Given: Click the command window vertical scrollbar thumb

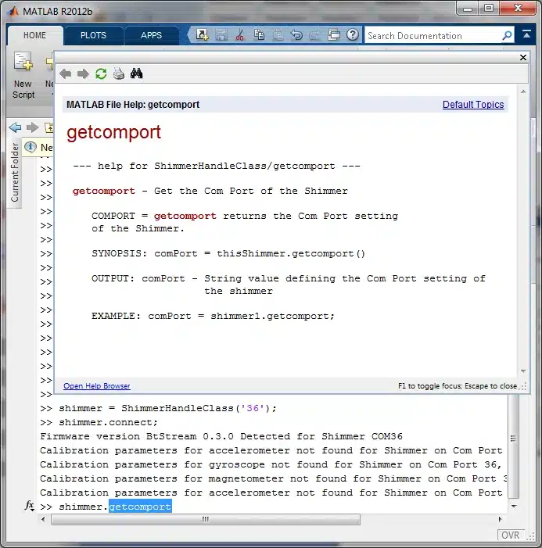Looking at the screenshot, I should click(513, 446).
